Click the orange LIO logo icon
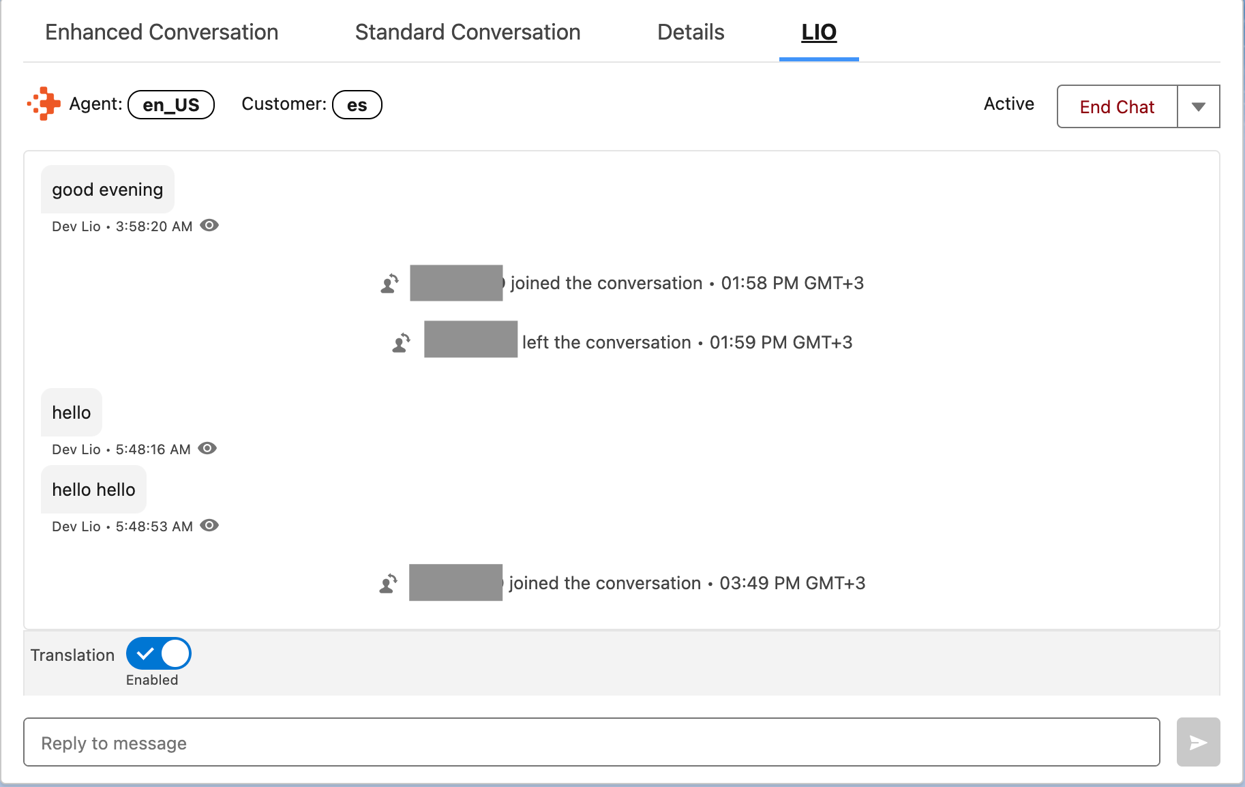Screen dimensions: 1245x787 pos(44,104)
